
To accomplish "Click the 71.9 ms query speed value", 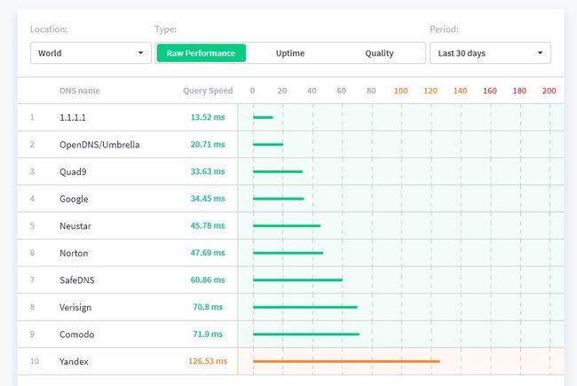I will click(x=208, y=335).
